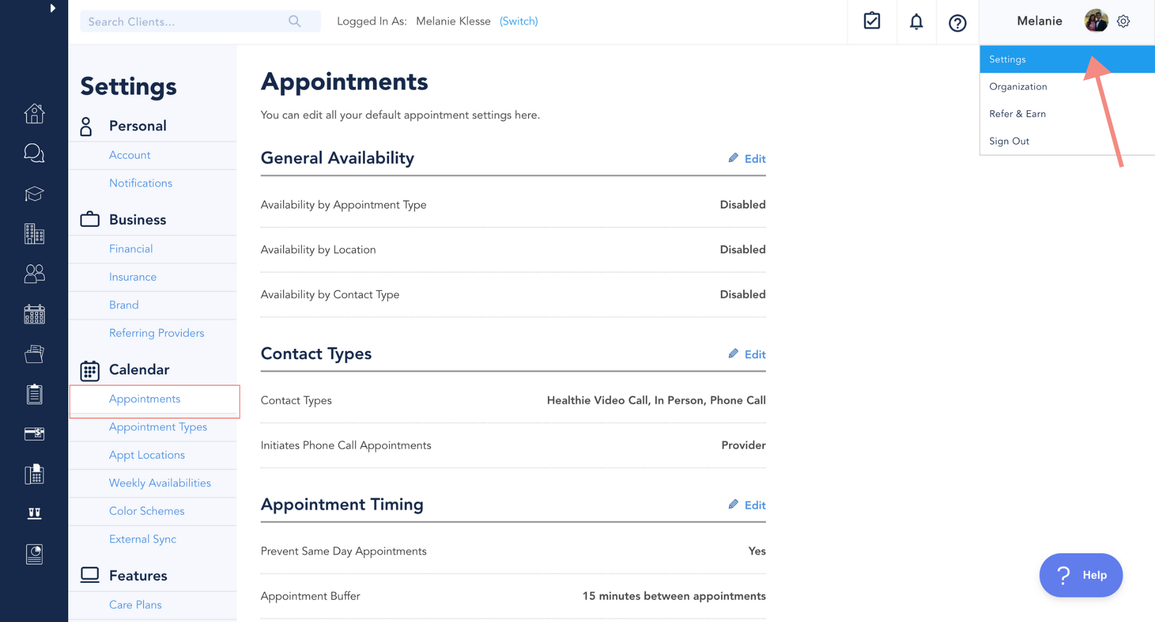
Task: Click the Search Clients input field
Action: click(x=200, y=21)
